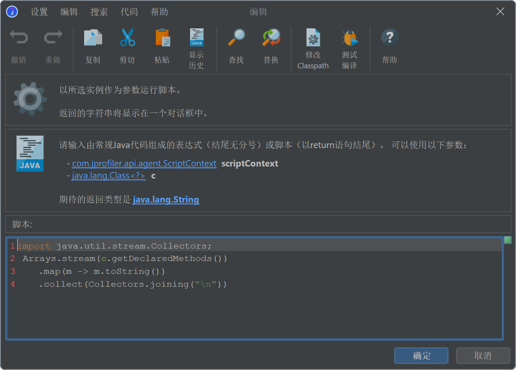Click text '以所选实例作为参数运行脚本。'
This screenshot has width=516, height=370.
(x=120, y=90)
